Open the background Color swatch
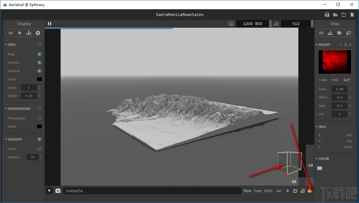The width and height of the screenshot is (359, 203). point(39,127)
